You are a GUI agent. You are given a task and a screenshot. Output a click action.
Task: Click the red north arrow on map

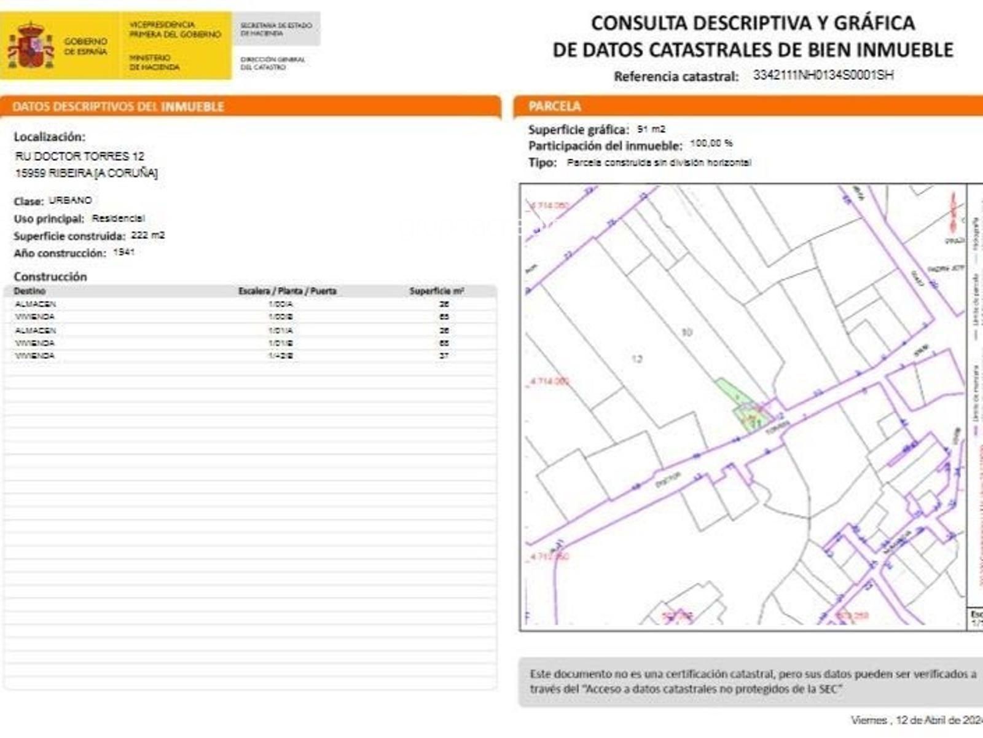954,213
